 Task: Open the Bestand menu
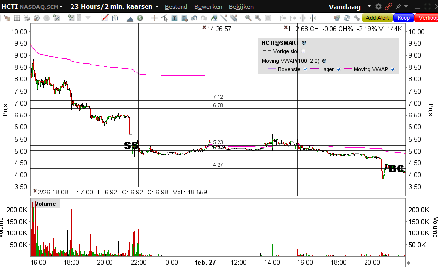point(176,7)
